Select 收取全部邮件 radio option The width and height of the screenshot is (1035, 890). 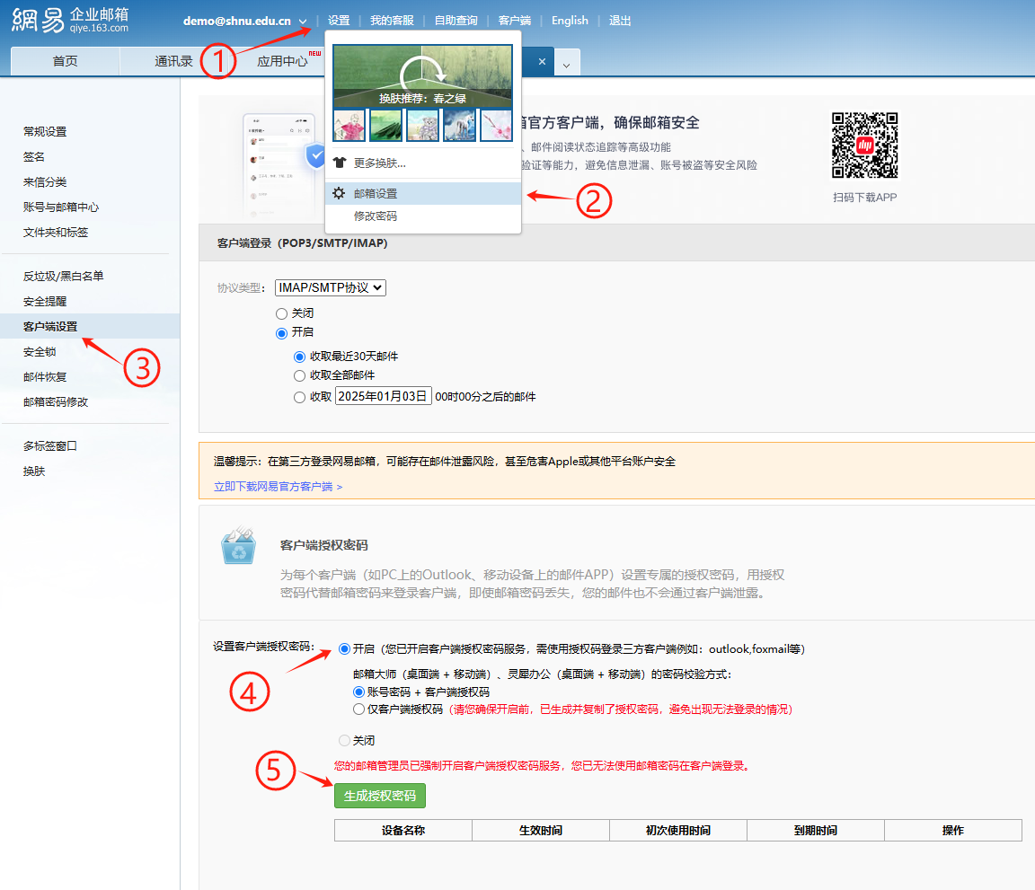coord(300,375)
